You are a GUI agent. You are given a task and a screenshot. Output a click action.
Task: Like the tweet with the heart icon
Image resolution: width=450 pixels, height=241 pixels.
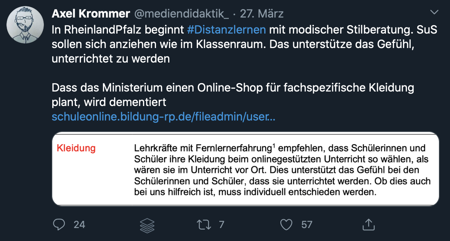[286, 225]
